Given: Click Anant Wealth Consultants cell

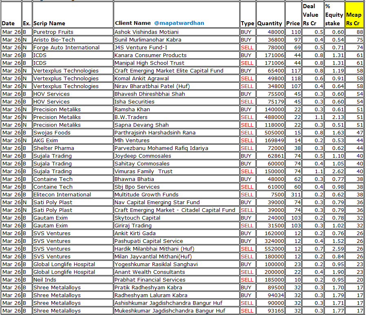Looking at the screenshot, I should [x=176, y=272].
